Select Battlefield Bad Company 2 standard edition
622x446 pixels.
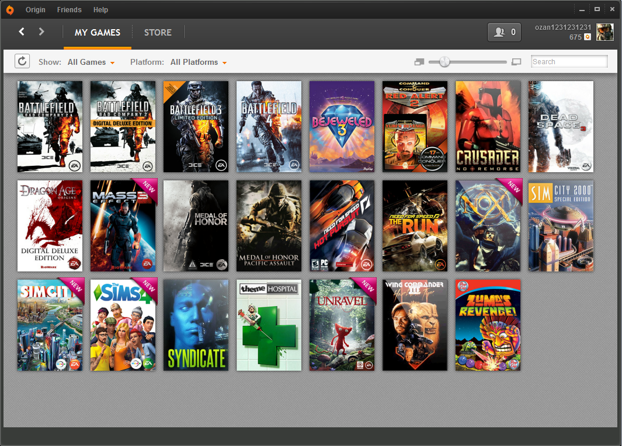[50, 127]
